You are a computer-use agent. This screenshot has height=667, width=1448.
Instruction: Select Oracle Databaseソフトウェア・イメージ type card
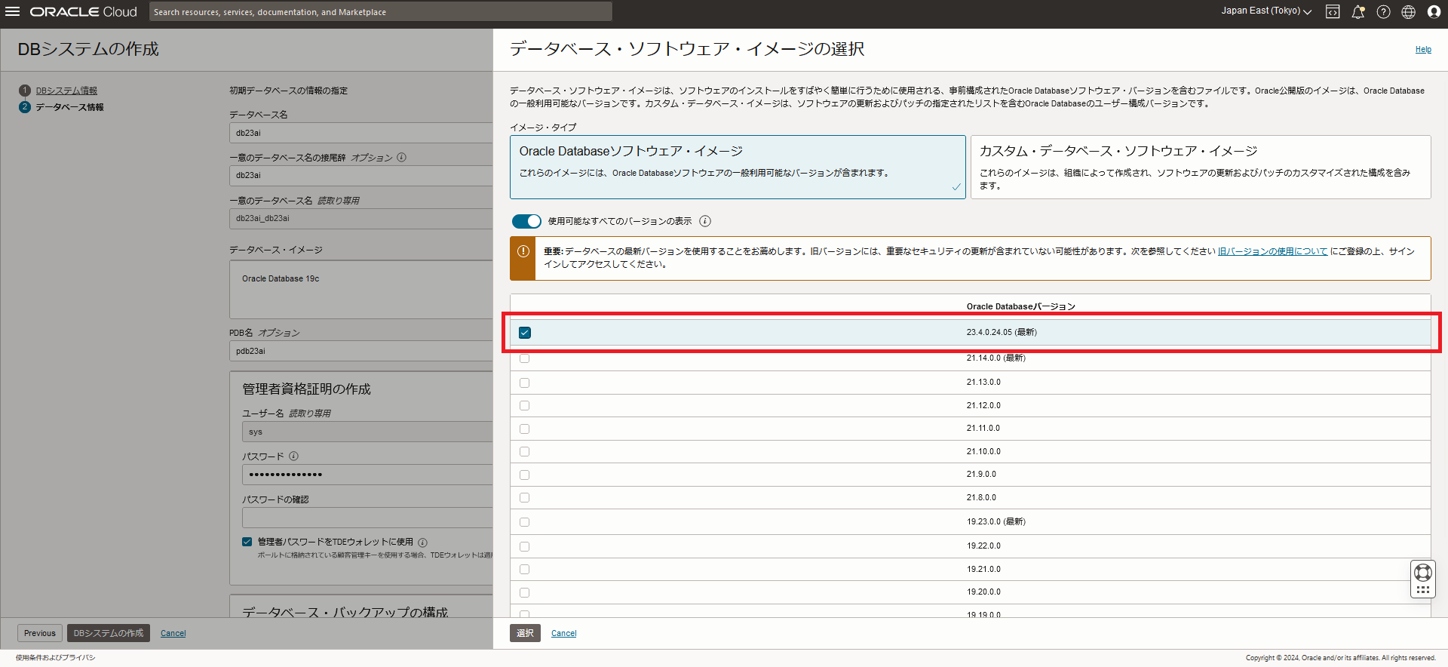(738, 167)
